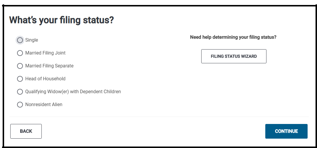317x148 pixels.
Task: Click the 'Married Filing Separate' label text
Action: (x=49, y=66)
